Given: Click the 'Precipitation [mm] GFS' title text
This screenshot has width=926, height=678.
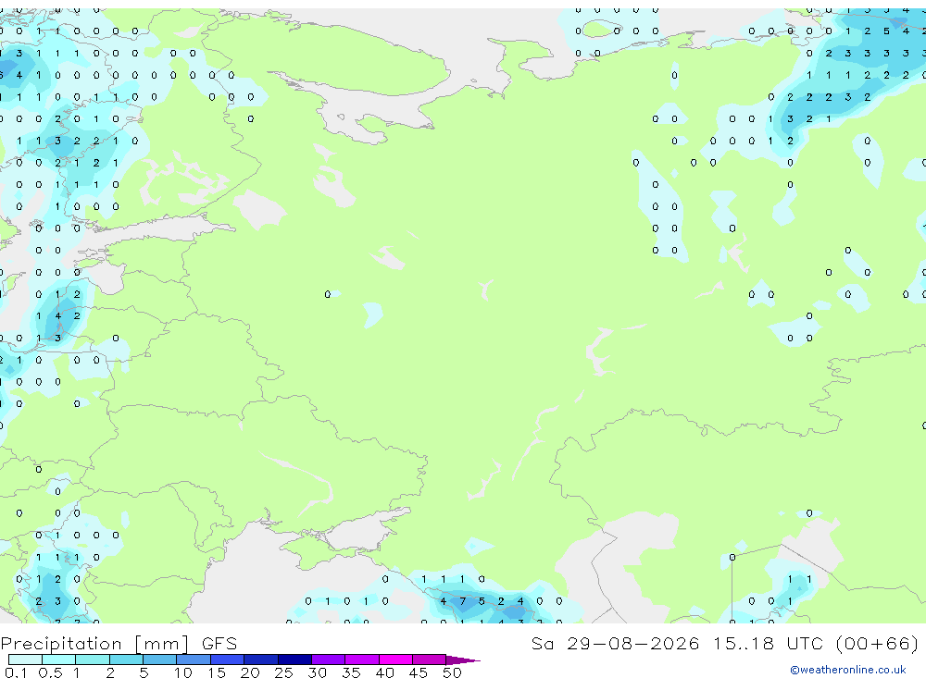Looking at the screenshot, I should pos(119,643).
